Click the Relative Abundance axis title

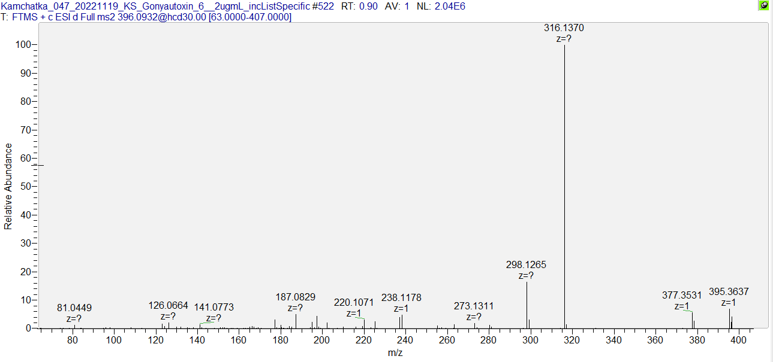[8, 186]
